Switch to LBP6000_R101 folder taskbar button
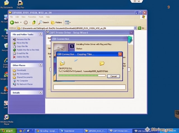Viewport: 179px width, 133px height. coord(96,131)
